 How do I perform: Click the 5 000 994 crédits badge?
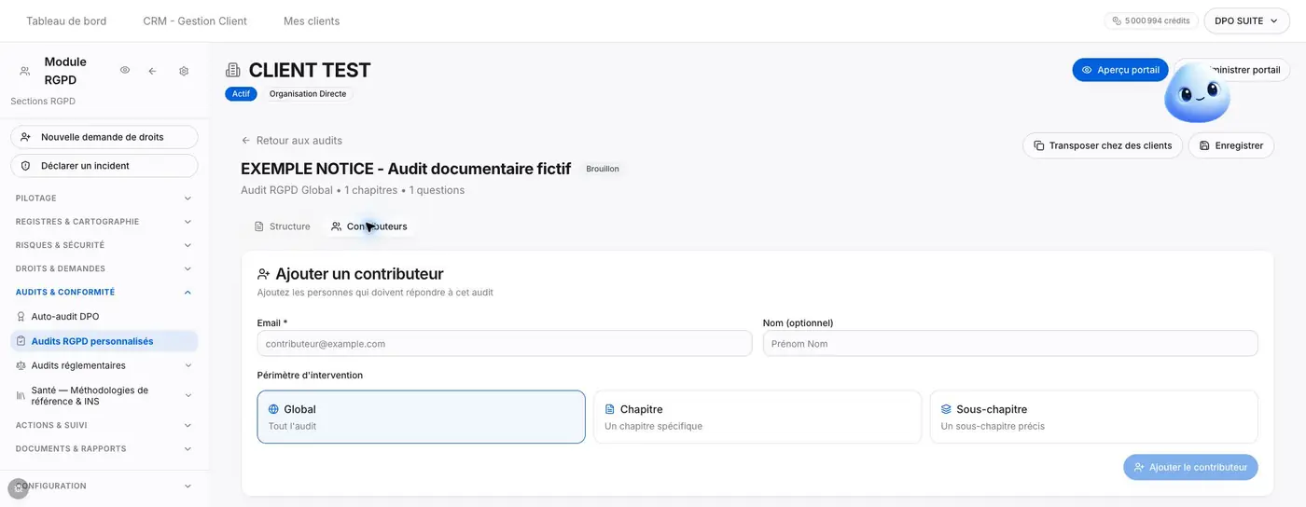pos(1150,21)
